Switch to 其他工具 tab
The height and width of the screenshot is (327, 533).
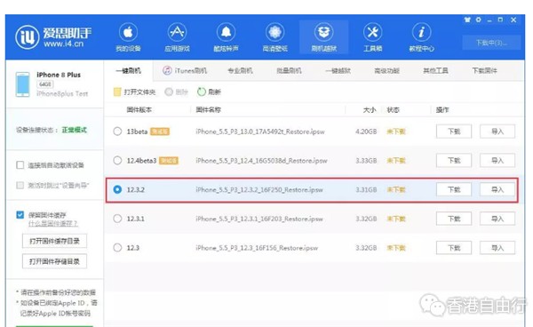pyautogui.click(x=435, y=71)
